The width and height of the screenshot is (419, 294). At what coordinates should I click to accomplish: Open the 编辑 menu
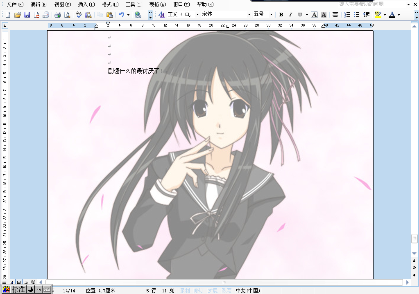(x=39, y=4)
